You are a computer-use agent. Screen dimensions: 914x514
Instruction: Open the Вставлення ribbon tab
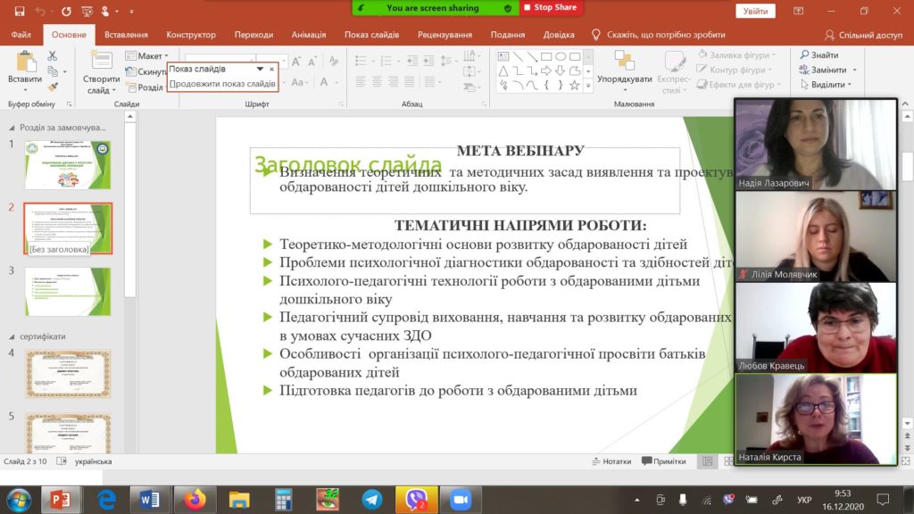tap(126, 35)
